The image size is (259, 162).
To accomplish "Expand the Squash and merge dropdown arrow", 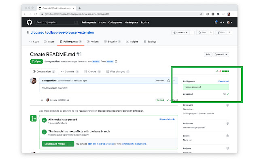I will tap(71, 143).
